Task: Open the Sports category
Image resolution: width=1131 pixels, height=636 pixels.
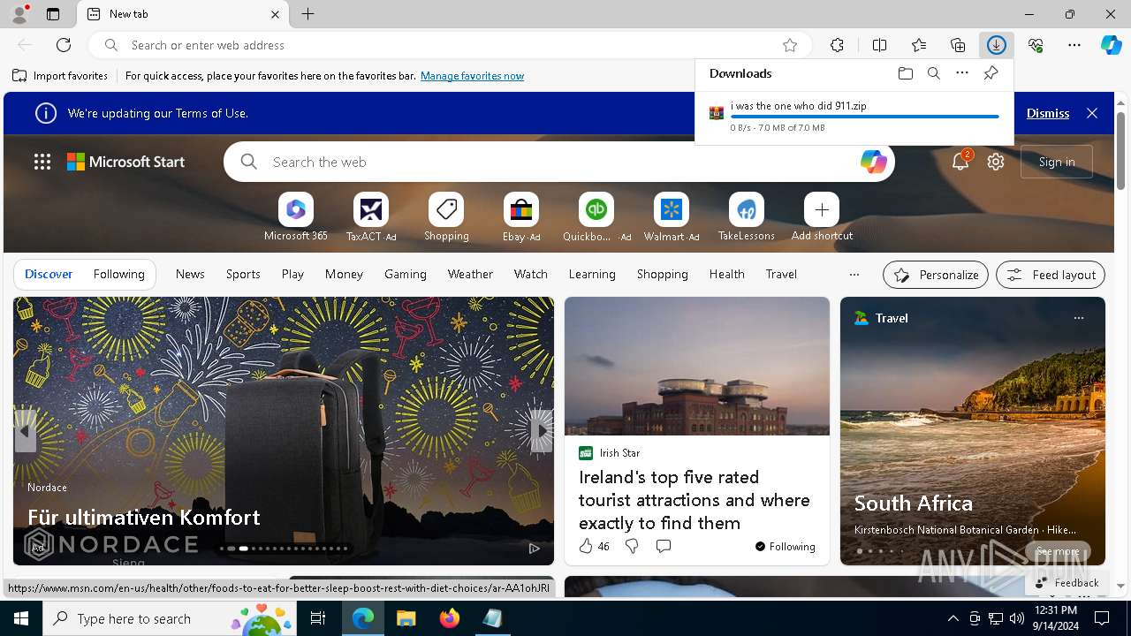Action: click(x=243, y=274)
